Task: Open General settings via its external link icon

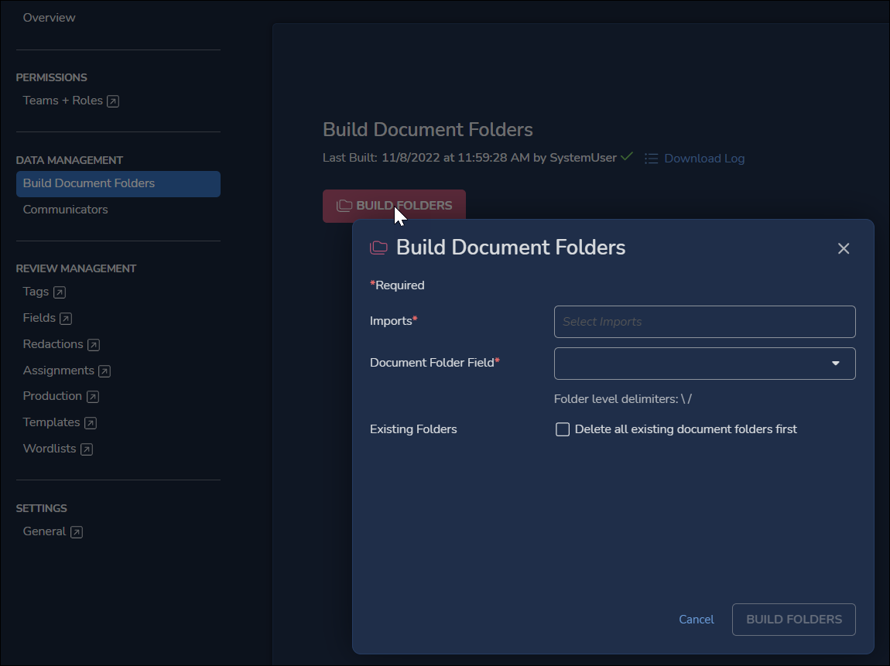Action: pos(77,531)
